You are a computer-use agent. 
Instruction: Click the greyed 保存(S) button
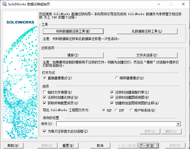[x=150, y=131]
